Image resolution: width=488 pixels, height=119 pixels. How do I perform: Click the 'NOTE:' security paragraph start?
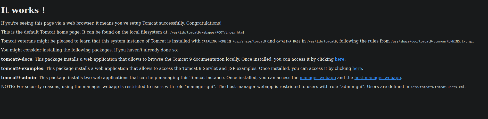click(8, 86)
